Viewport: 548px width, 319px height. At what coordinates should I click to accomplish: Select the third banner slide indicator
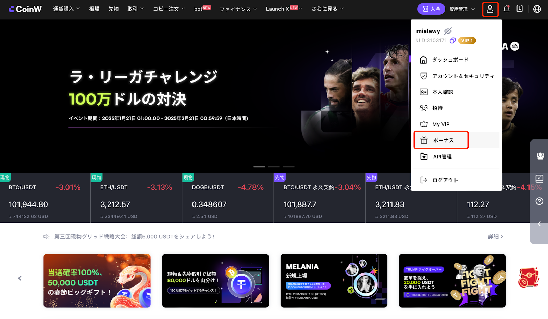click(x=289, y=167)
